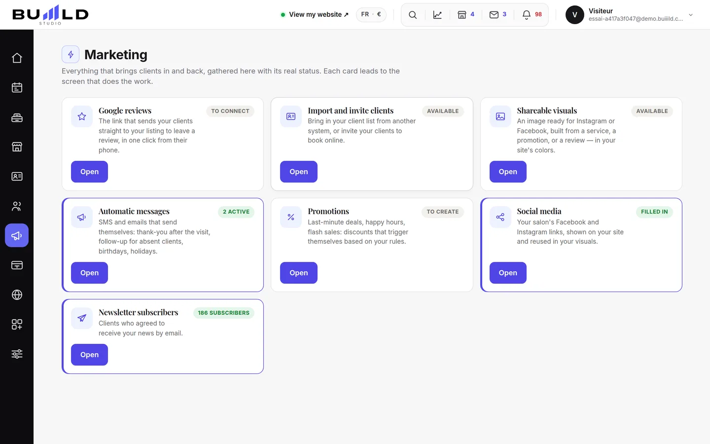Click the Shareable visuals title
The width and height of the screenshot is (710, 444).
pos(547,111)
